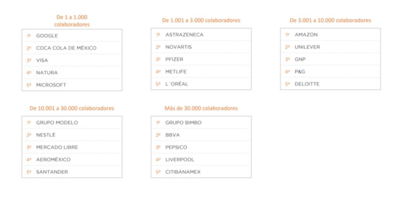The image size is (397, 198).
Task: Select the DELOITTE entry
Action: 307,84
